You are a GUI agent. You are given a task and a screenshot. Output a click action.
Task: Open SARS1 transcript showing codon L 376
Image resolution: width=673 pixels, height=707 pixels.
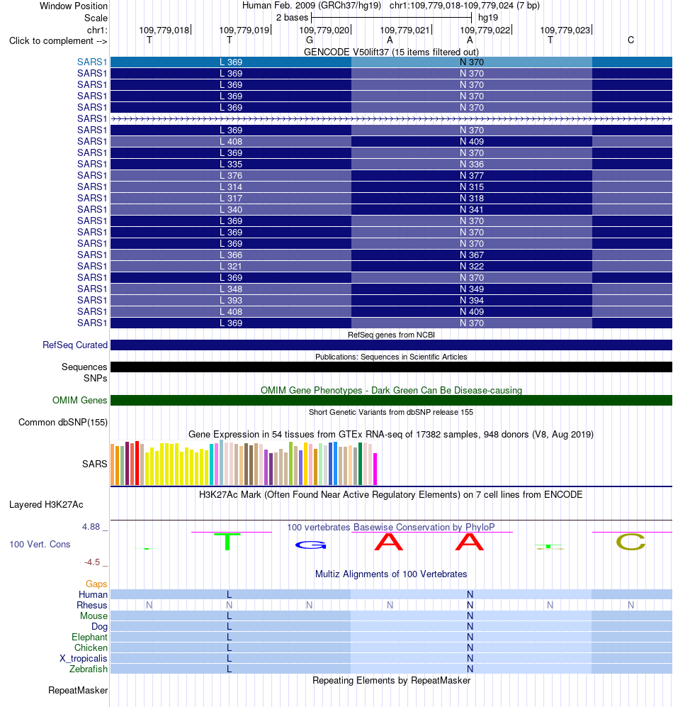tap(391, 175)
